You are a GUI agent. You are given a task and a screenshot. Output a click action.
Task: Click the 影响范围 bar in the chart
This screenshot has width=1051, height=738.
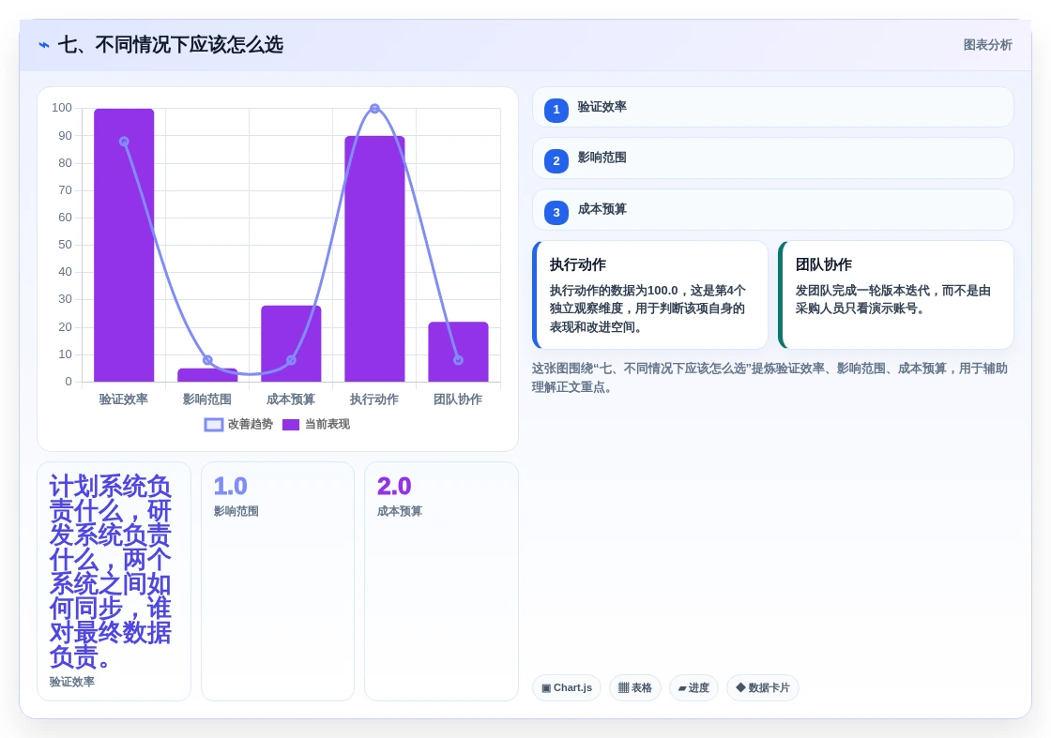click(207, 375)
